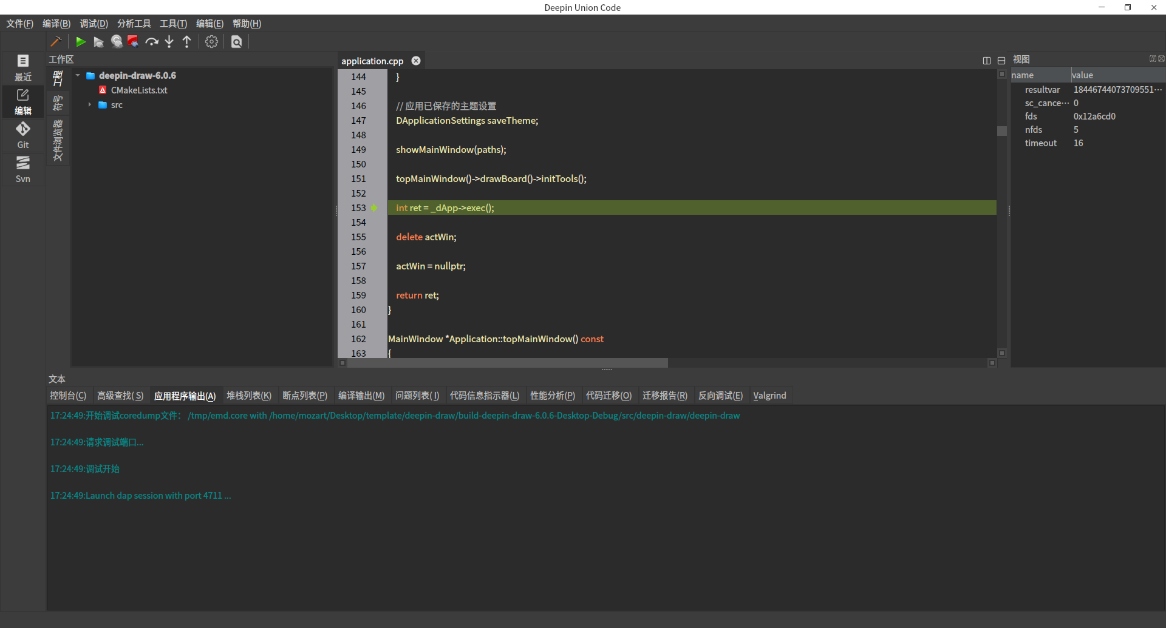Switch to 编译输出(M) tab
The image size is (1166, 628).
(361, 396)
